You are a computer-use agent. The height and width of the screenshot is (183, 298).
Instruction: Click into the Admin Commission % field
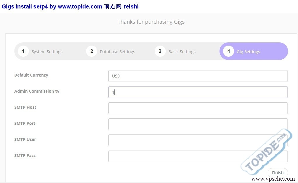tap(198, 92)
